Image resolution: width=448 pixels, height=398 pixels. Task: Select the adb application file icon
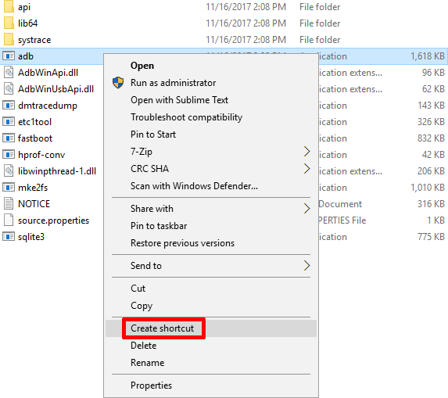tap(9, 56)
